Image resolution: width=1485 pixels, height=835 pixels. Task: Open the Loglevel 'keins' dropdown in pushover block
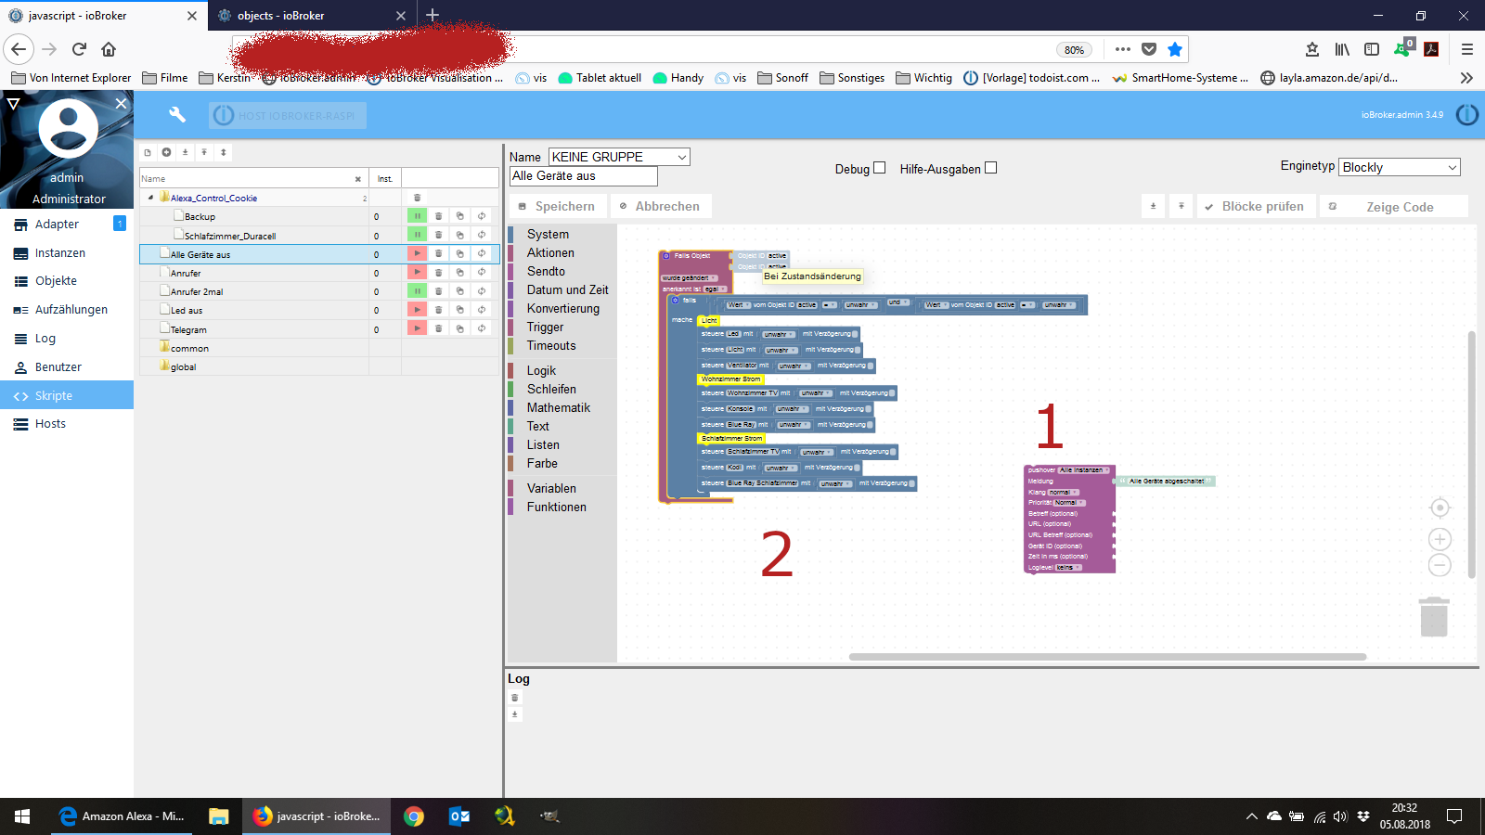pos(1068,568)
